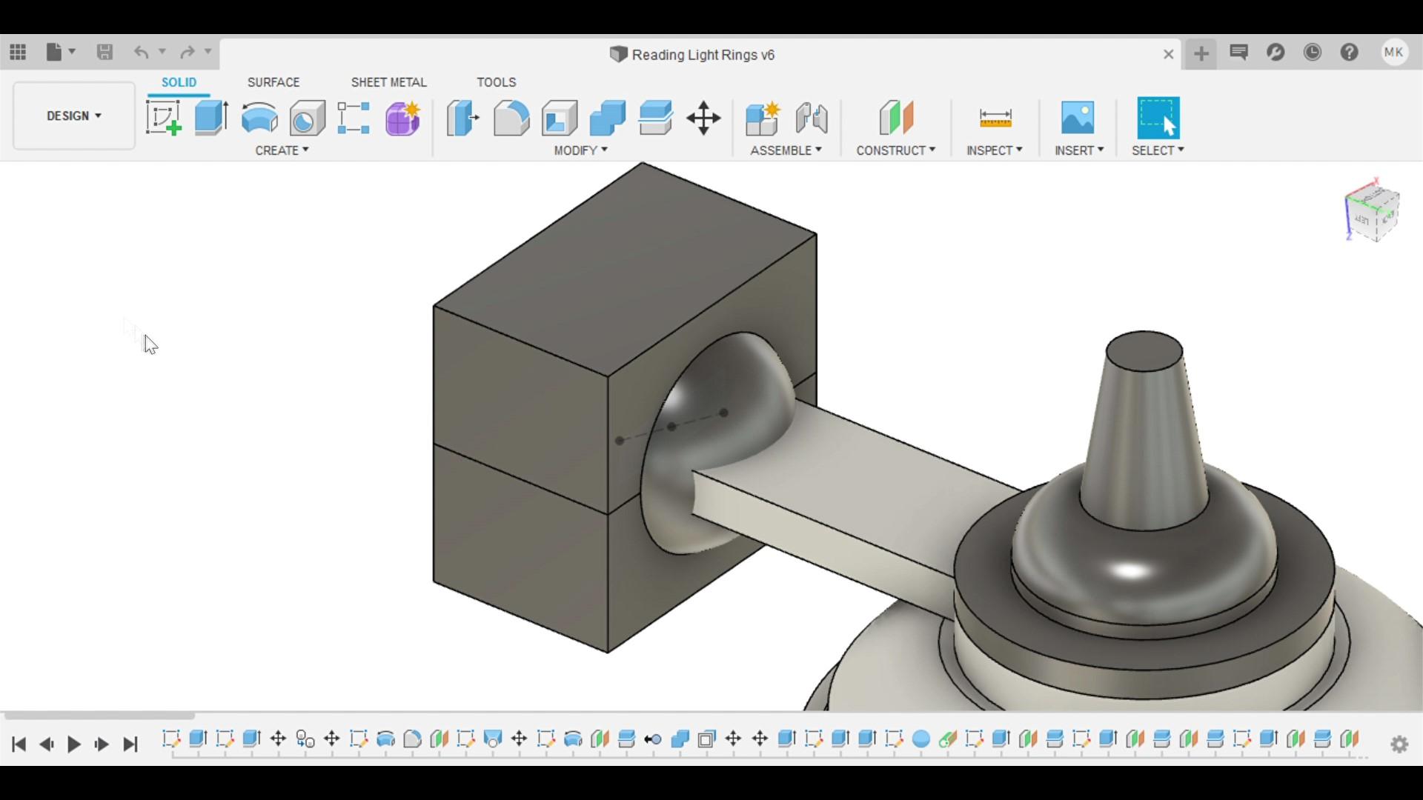Select the Press Pull tool
The width and height of the screenshot is (1423, 800).
coord(462,118)
